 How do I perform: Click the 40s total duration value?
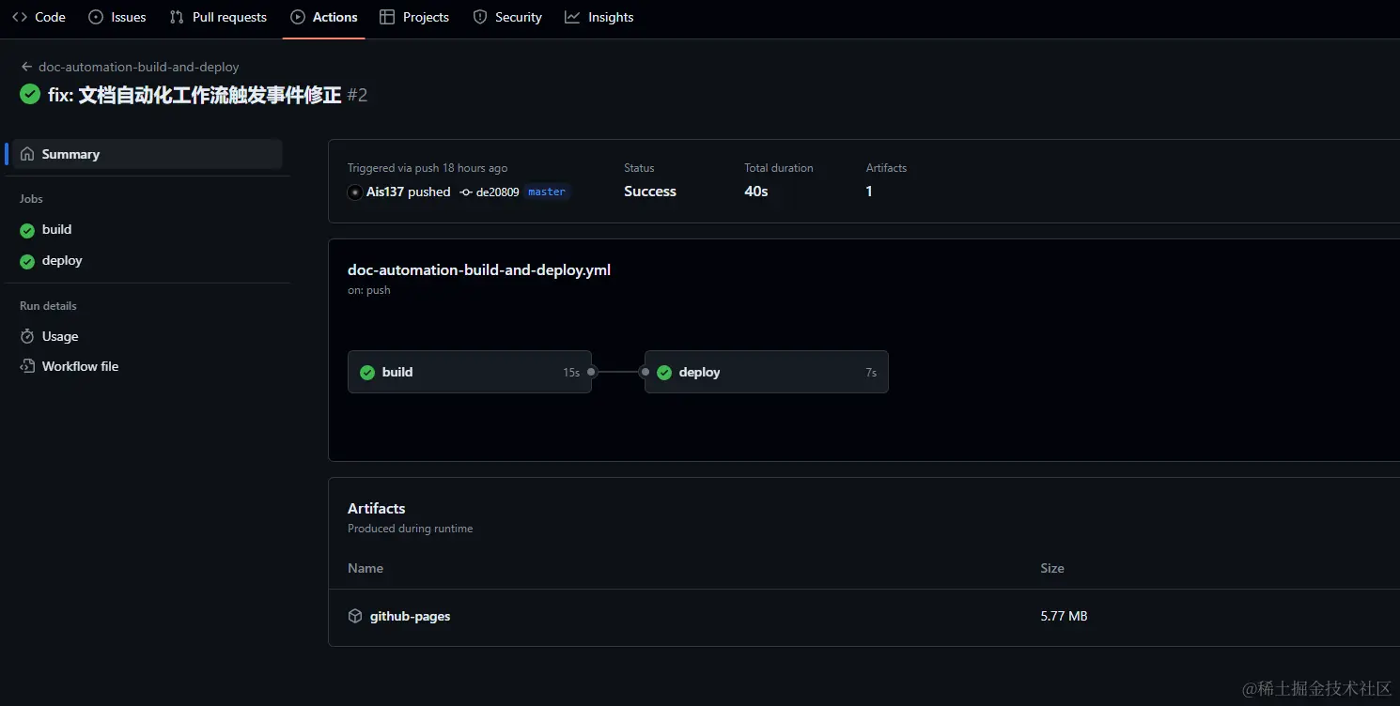tap(756, 191)
